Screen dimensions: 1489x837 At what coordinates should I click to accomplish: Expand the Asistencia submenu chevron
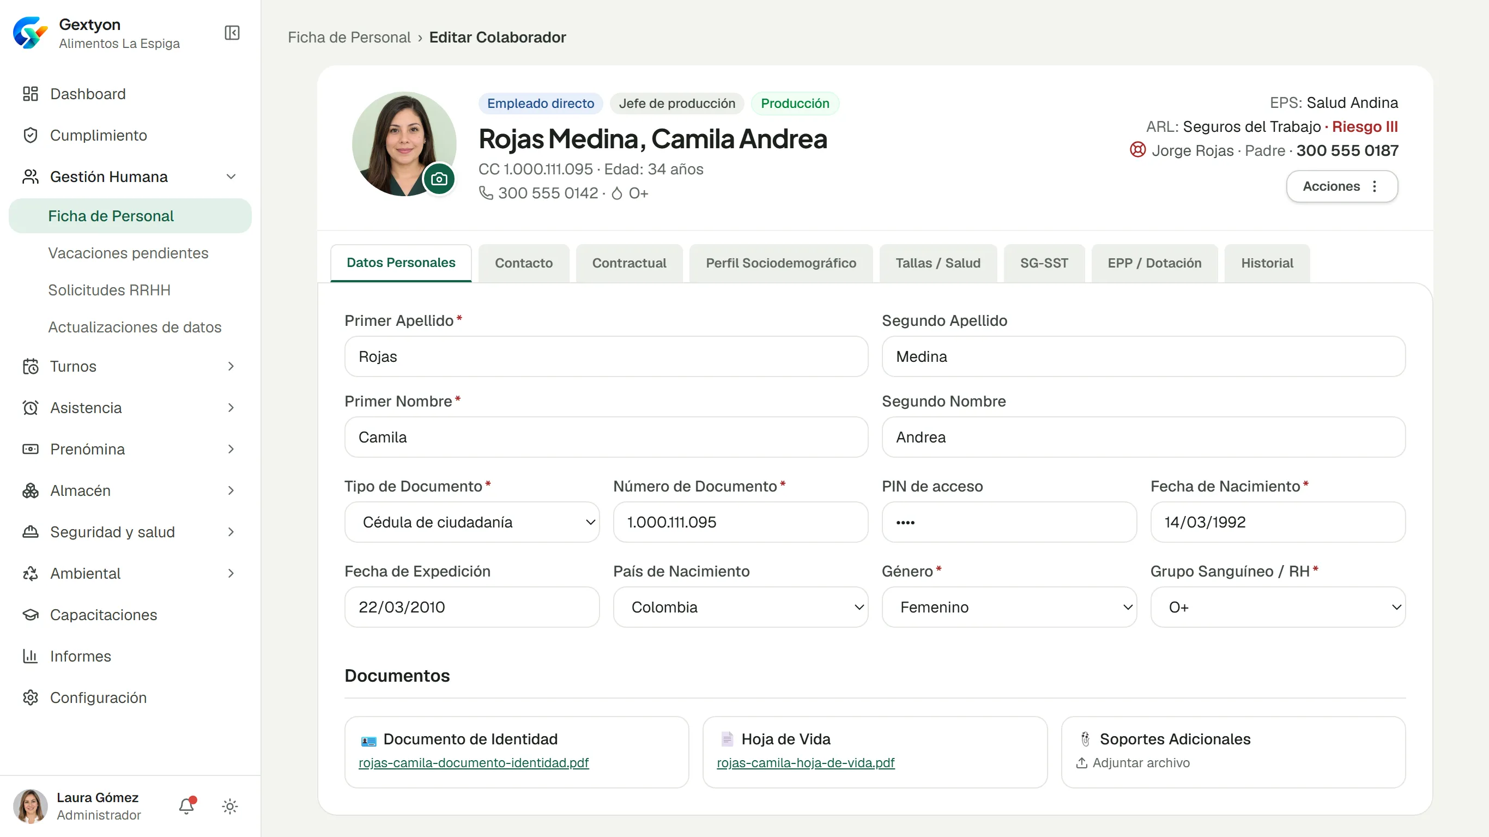click(x=231, y=408)
